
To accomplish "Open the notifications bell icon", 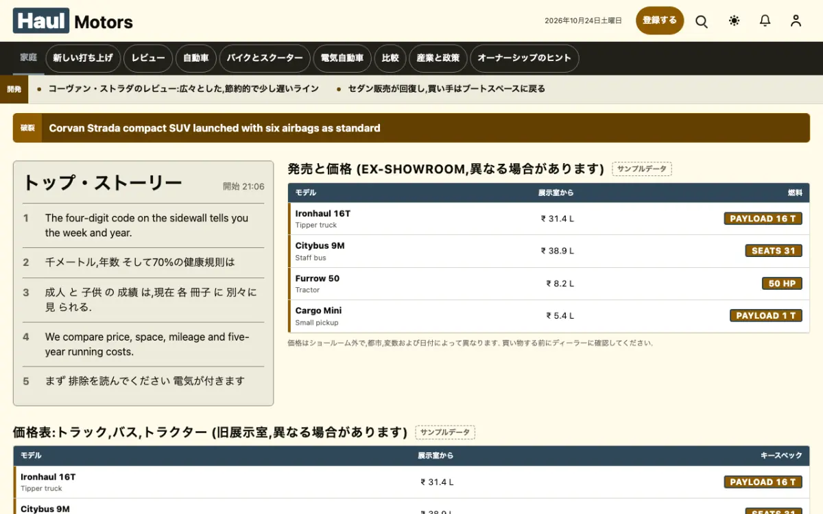I will point(765,21).
